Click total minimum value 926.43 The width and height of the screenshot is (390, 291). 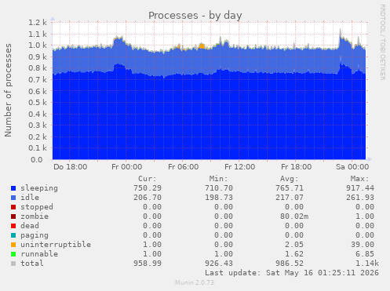[219, 264]
